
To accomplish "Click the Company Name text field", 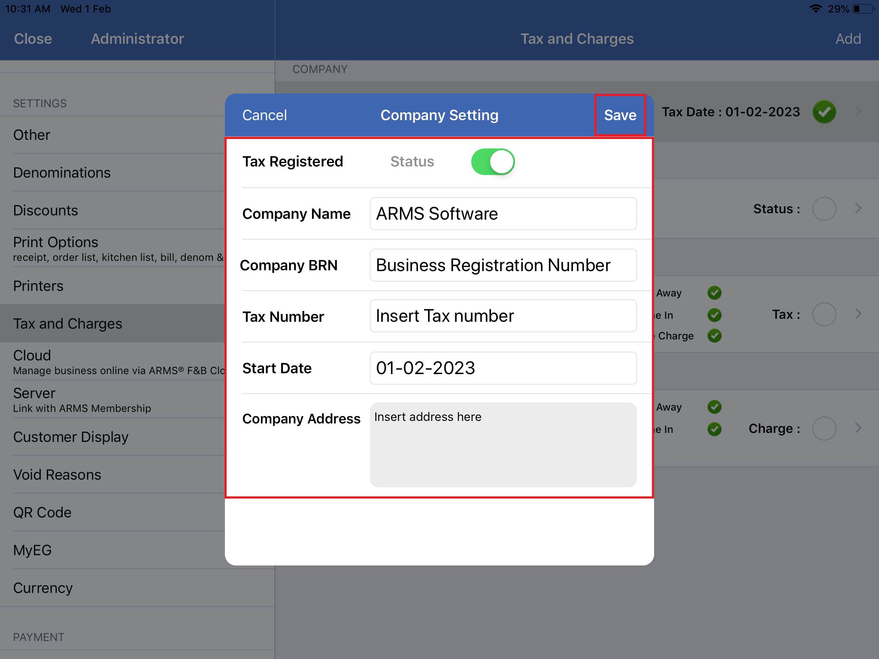I will (503, 214).
